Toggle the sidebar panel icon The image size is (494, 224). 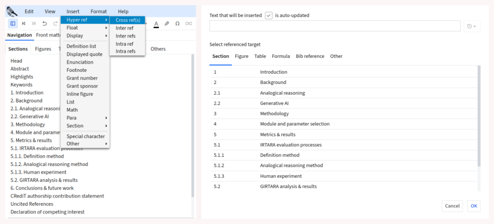(13, 24)
